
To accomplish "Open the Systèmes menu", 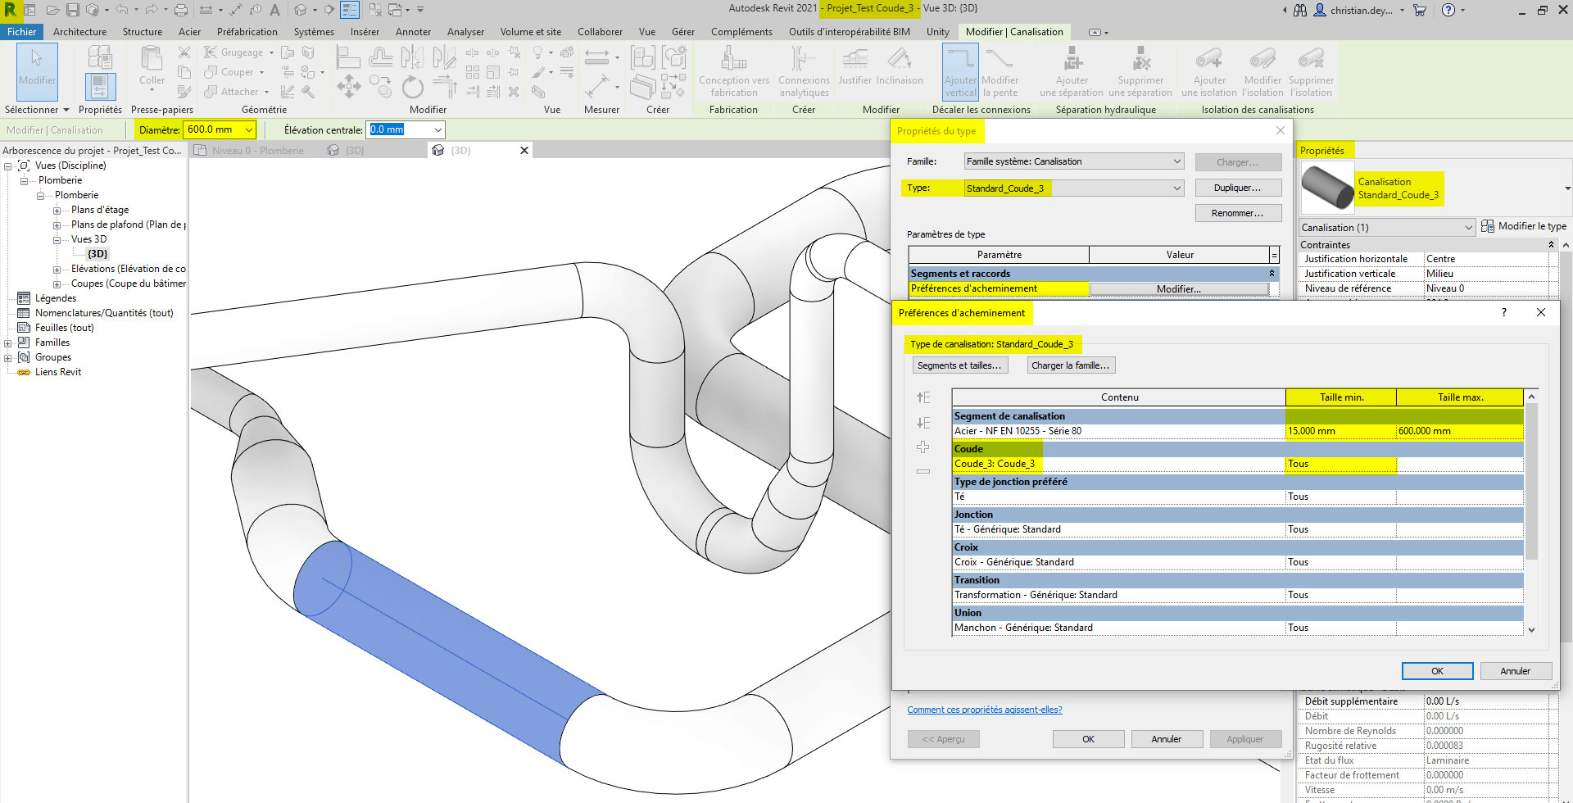I will click(314, 31).
